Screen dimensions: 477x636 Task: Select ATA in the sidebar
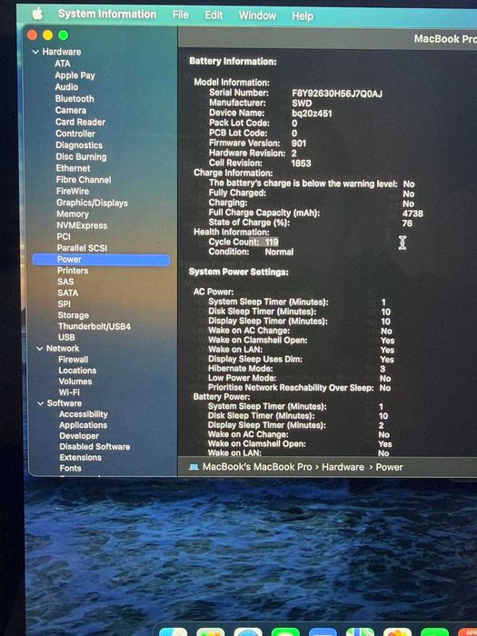click(x=63, y=64)
